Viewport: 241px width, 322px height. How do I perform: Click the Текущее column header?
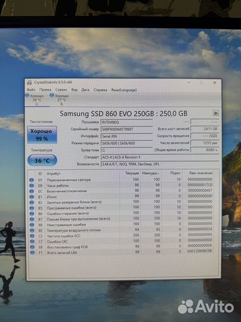pos(132,174)
